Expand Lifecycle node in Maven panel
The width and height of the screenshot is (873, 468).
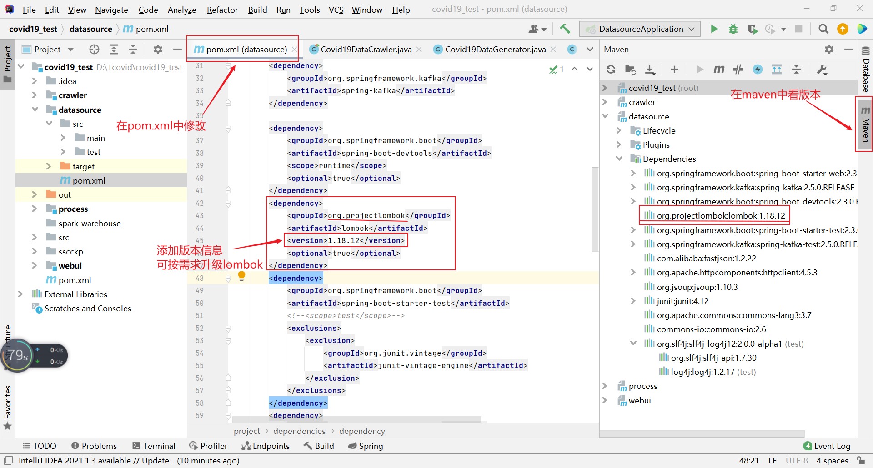coord(619,130)
